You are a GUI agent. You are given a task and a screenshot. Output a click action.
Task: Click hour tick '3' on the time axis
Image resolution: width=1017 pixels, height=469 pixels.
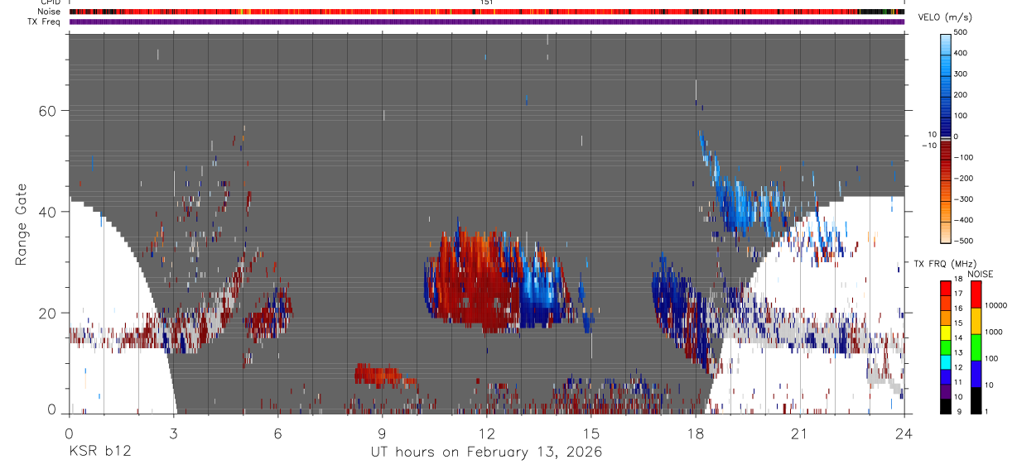coord(174,433)
